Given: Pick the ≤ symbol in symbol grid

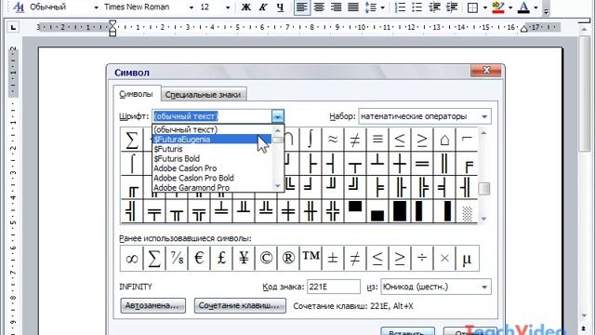Looking at the screenshot, I should point(400,140).
